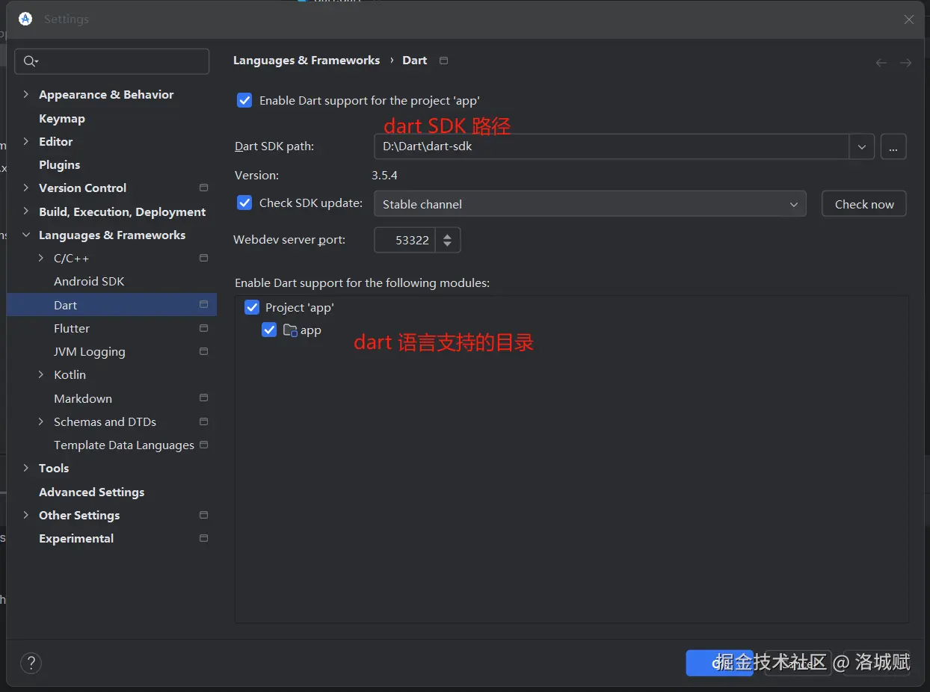
Task: Click project-level icon next to Markdown
Action: pyautogui.click(x=203, y=398)
